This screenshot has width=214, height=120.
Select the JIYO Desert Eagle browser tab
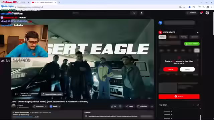click(x=44, y=2)
